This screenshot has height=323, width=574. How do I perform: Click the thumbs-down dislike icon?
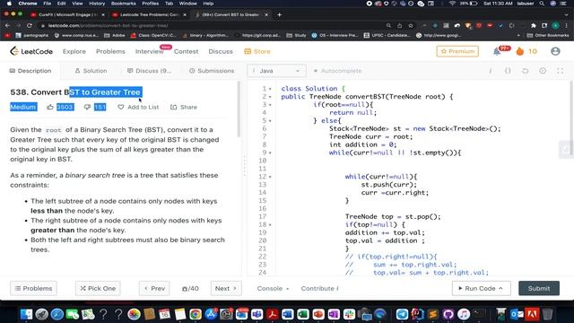click(x=87, y=107)
